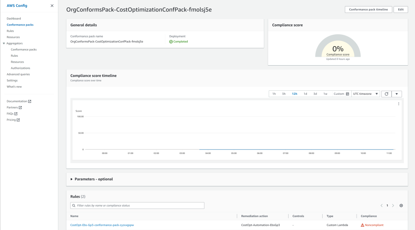Open Advanced queries page
The height and width of the screenshot is (230, 415).
[x=18, y=74]
